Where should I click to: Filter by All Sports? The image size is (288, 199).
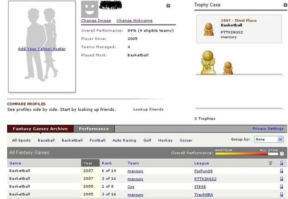[x=21, y=140]
